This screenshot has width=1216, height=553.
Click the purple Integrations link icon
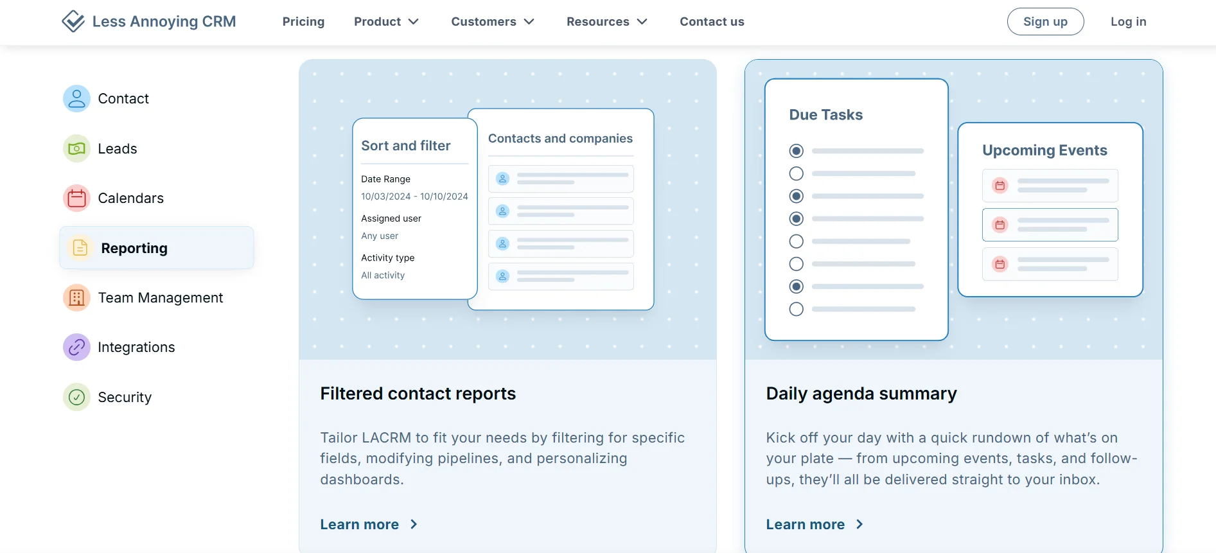pyautogui.click(x=76, y=347)
